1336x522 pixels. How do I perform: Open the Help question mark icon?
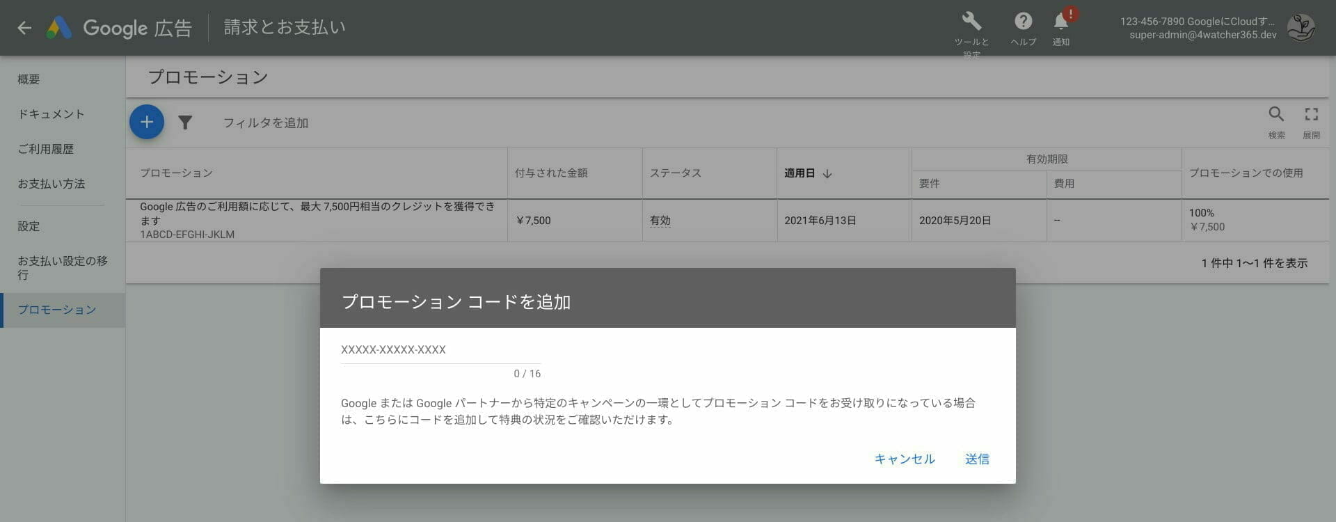[x=1023, y=21]
